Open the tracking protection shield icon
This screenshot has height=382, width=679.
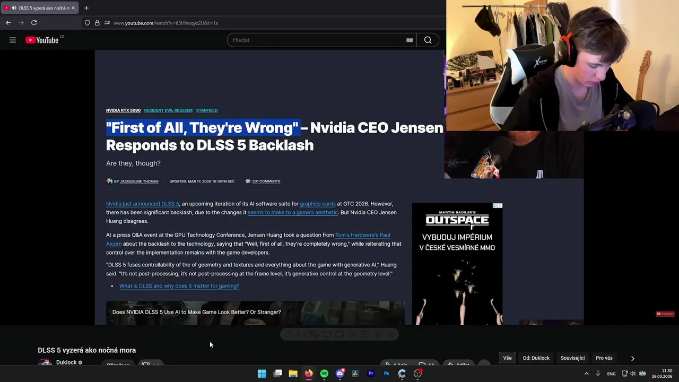click(x=88, y=23)
